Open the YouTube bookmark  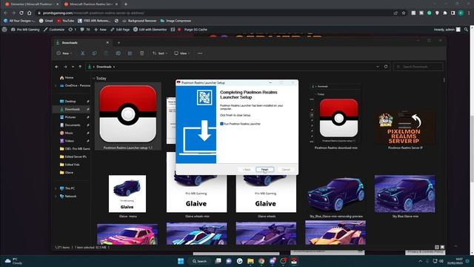65,21
